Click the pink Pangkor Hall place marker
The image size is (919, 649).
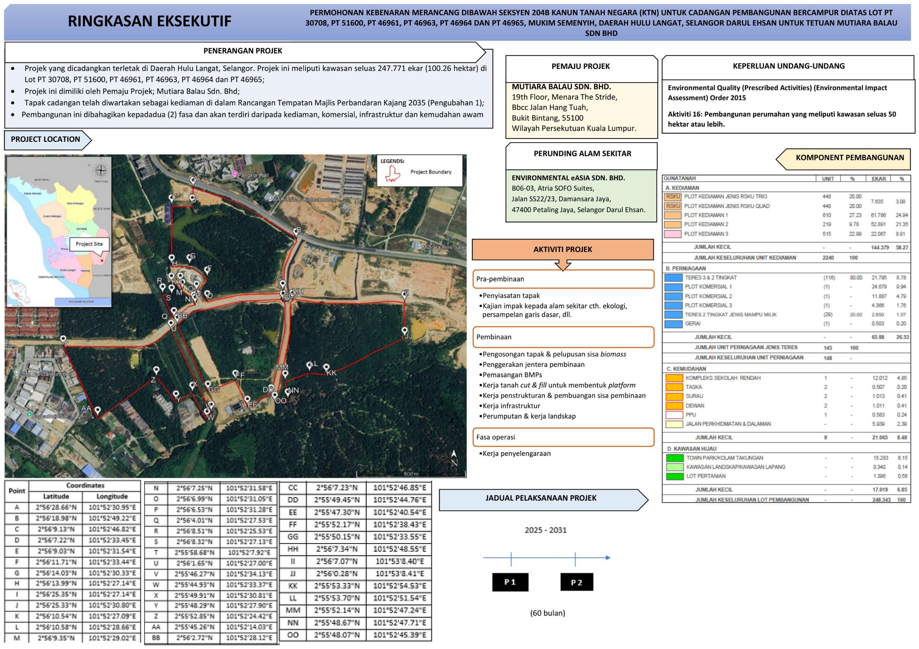(234, 174)
